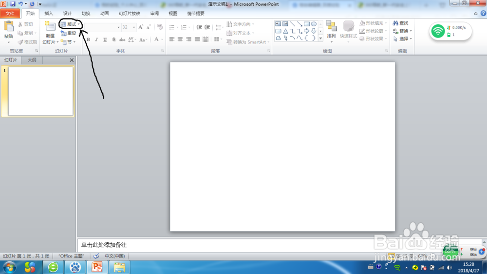
Task: Select the left brace shape in the gallery
Action: 306,38
